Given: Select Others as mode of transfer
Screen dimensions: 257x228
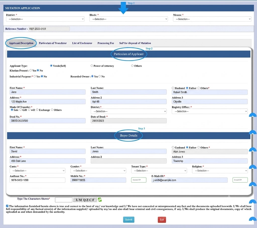Looking at the screenshot, I should (52, 110).
